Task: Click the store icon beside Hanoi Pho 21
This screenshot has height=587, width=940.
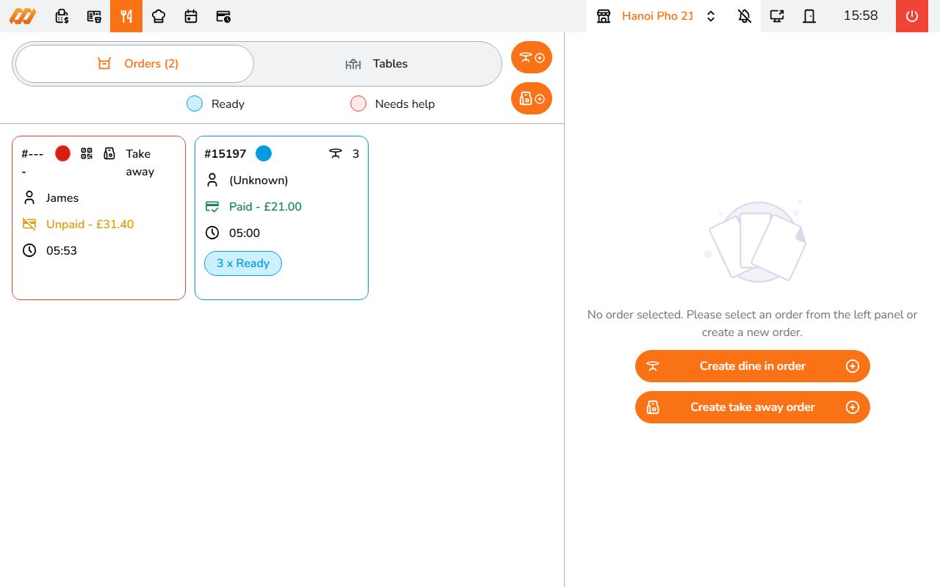Action: coord(604,16)
